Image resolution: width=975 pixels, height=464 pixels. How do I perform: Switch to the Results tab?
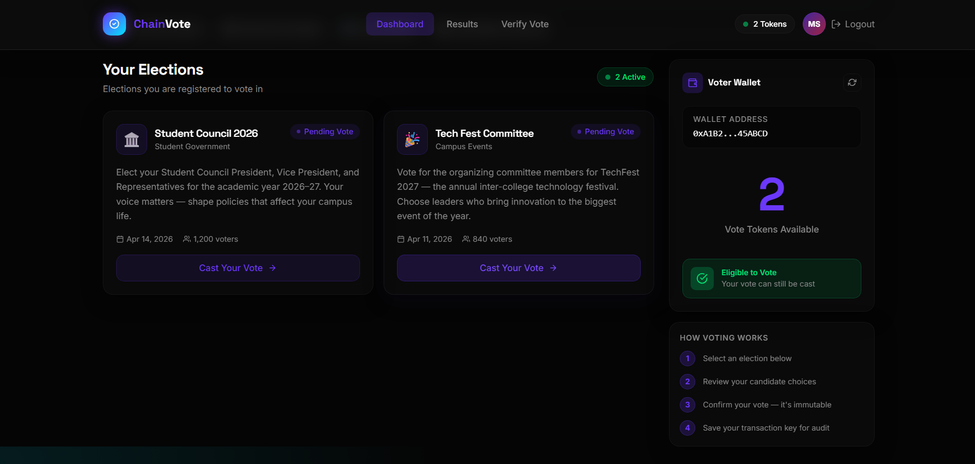point(462,24)
